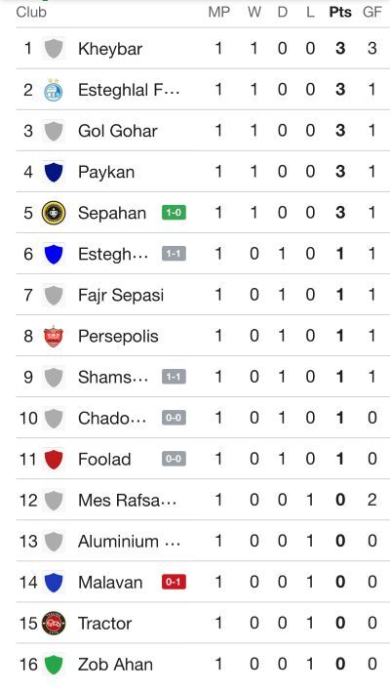Click the gray 1-1 badge beside Shams…
The width and height of the screenshot is (390, 690).
(x=174, y=377)
